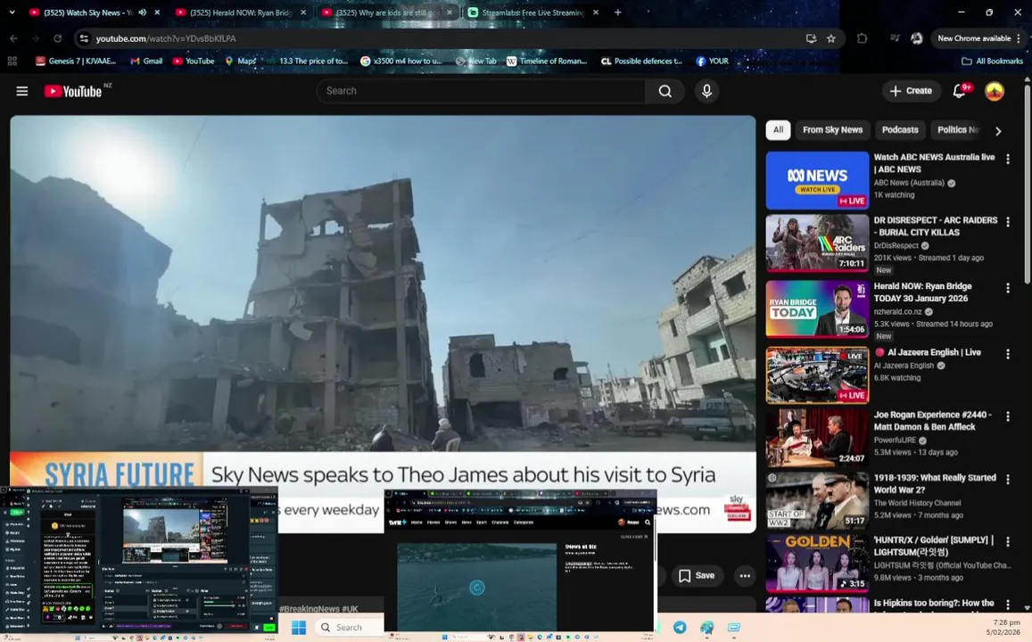
Task: Open Telegram from the taskbar
Action: 679,627
